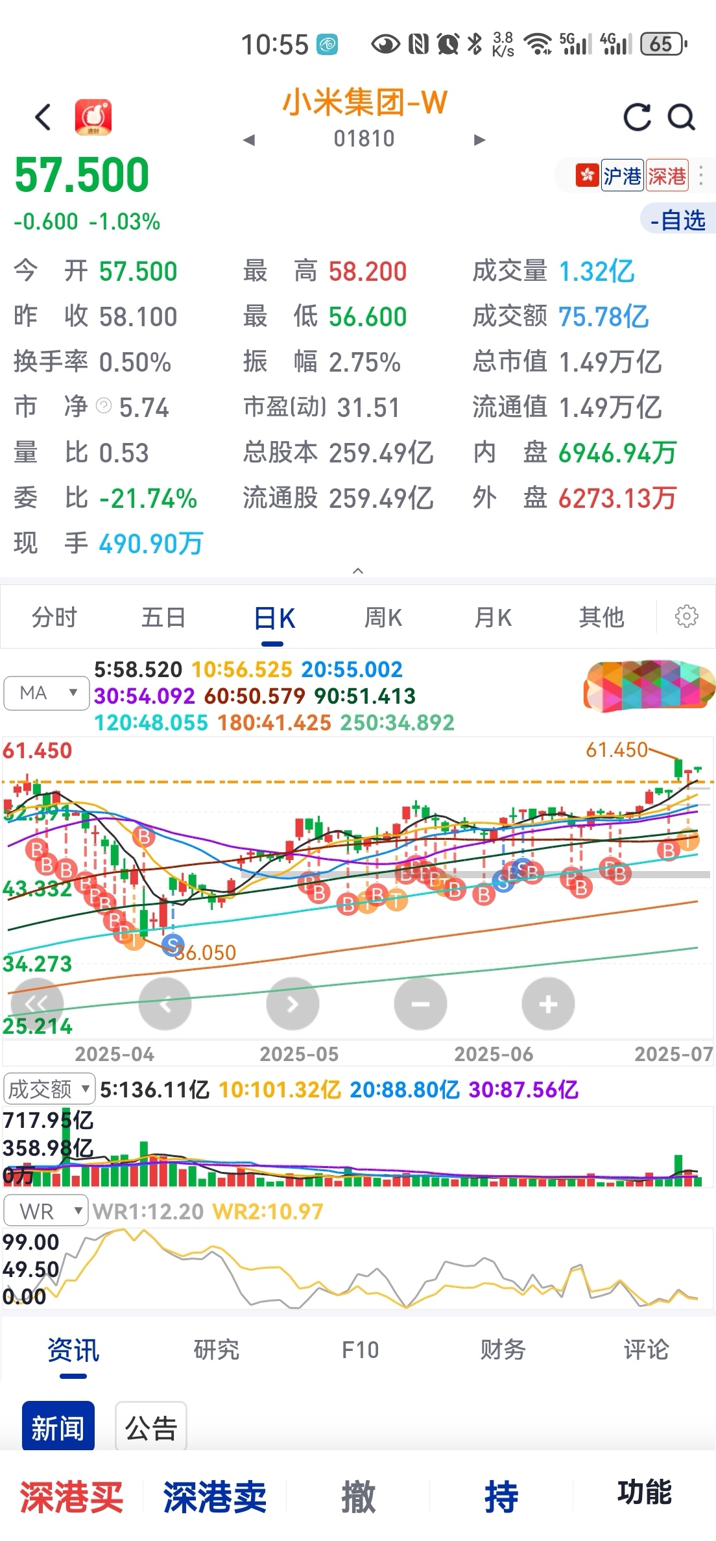Image resolution: width=716 pixels, height=1541 pixels.
Task: Tap the highest price value 58.200
Action: point(368,272)
